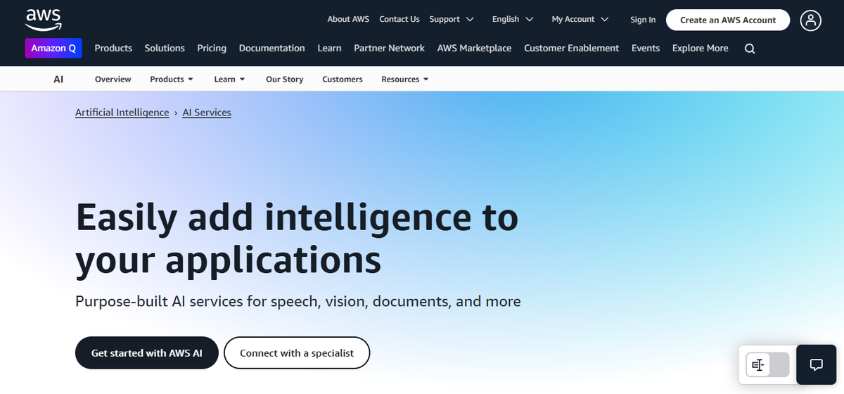This screenshot has width=844, height=394.
Task: Open the Solutions menu
Action: click(x=165, y=48)
